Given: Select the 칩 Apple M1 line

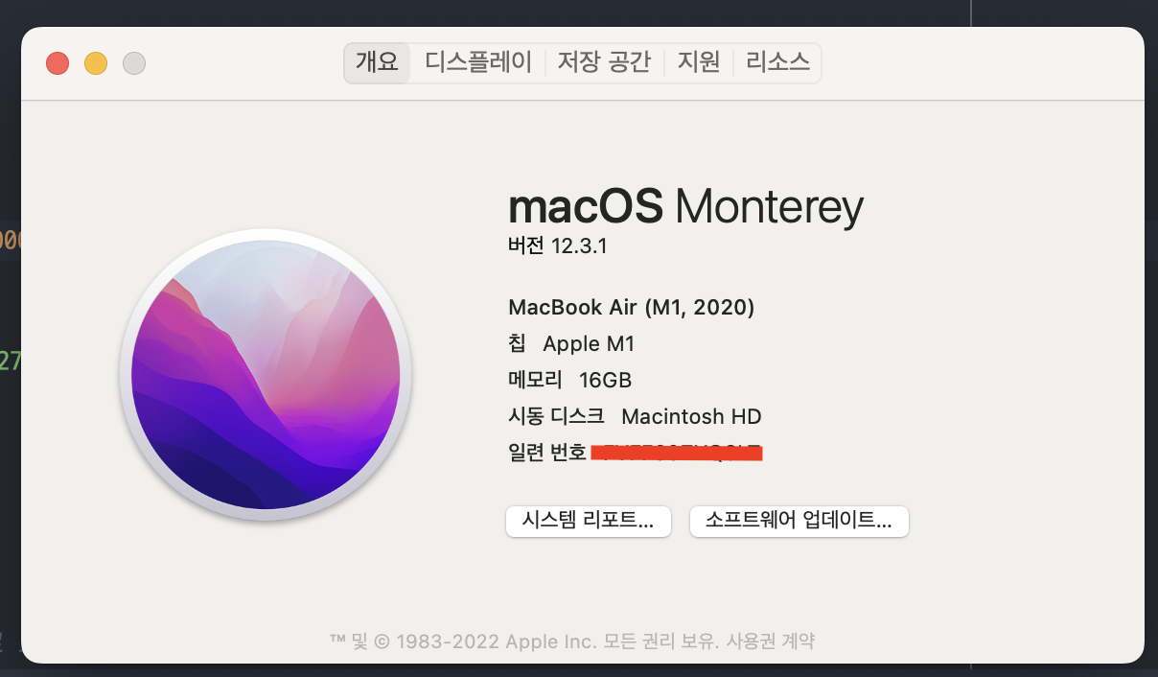Looking at the screenshot, I should [x=571, y=343].
